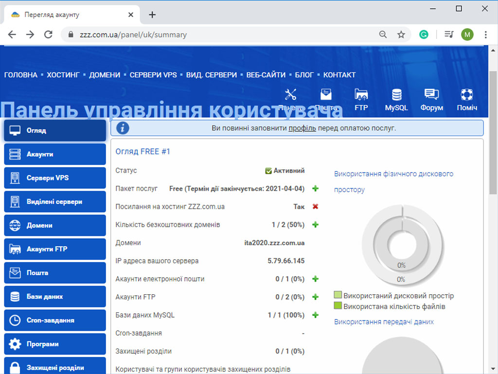The width and height of the screenshot is (498, 374).
Task: Click the blue info icon in notice bar
Action: tap(123, 128)
